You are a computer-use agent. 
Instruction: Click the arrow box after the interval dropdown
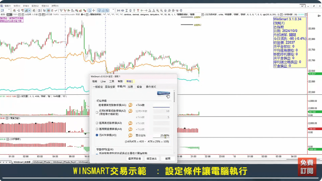[43, 14]
